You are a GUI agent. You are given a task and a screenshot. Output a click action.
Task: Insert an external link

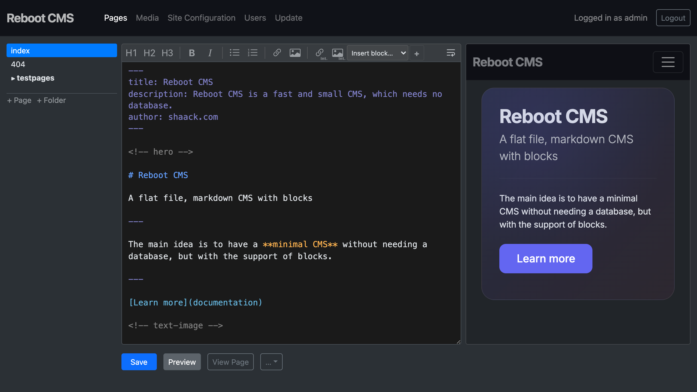(277, 53)
